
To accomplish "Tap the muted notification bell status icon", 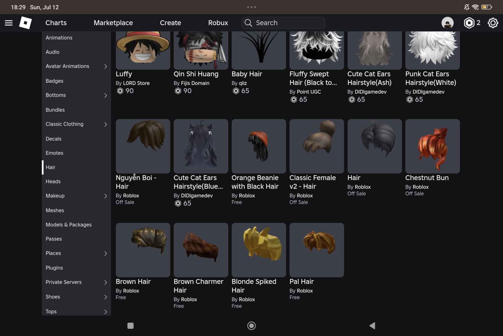I will pos(467,7).
